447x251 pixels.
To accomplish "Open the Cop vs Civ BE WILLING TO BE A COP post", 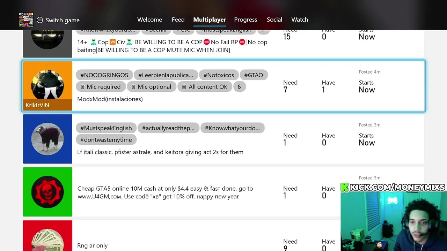I will pyautogui.click(x=223, y=44).
